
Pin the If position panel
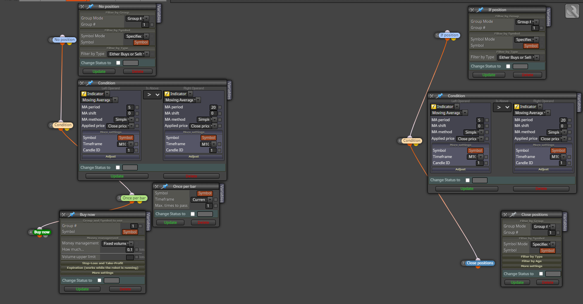480,10
